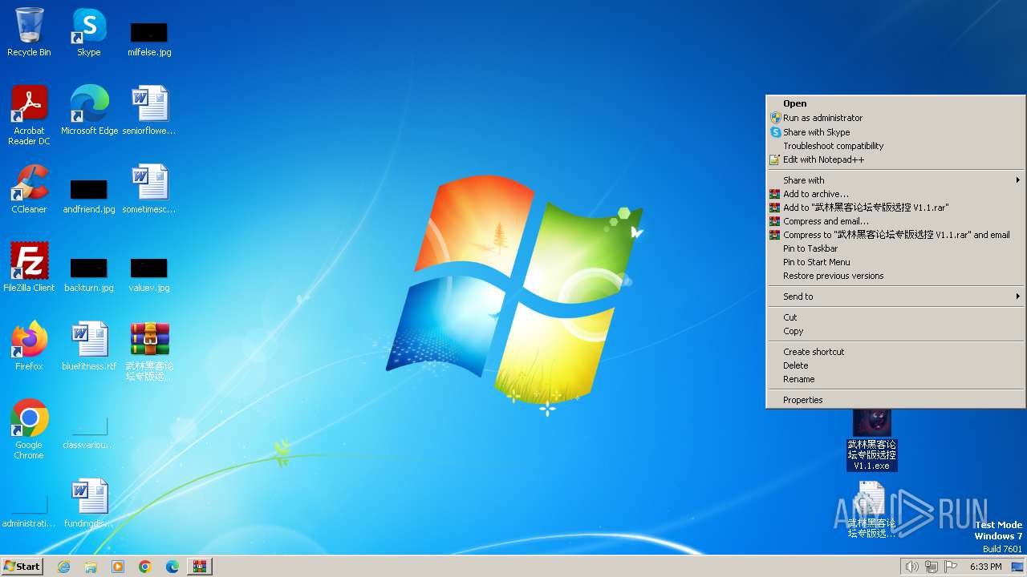This screenshot has width=1027, height=577.
Task: Open Internet Explorer from taskbar
Action: [x=63, y=567]
